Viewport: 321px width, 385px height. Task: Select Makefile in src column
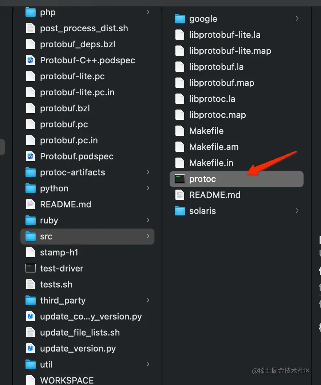click(x=207, y=131)
